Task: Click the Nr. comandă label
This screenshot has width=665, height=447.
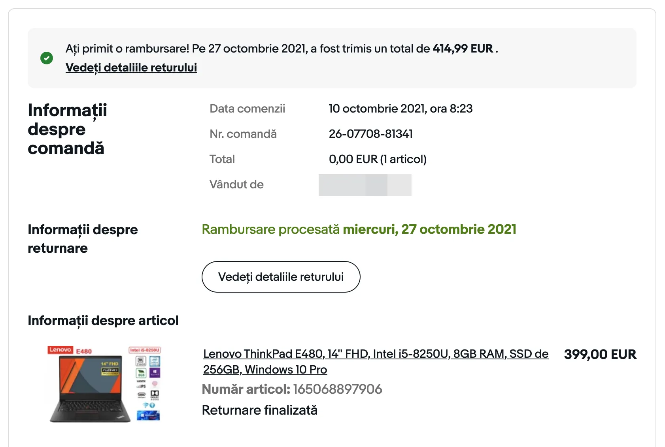Action: 243,134
